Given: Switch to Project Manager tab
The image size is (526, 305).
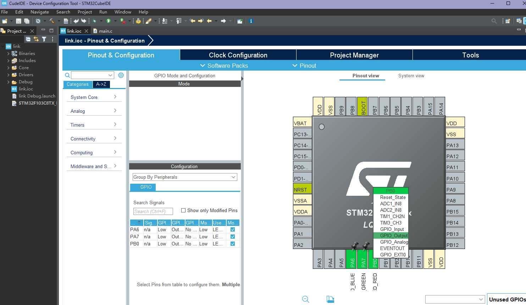Looking at the screenshot, I should tap(354, 55).
